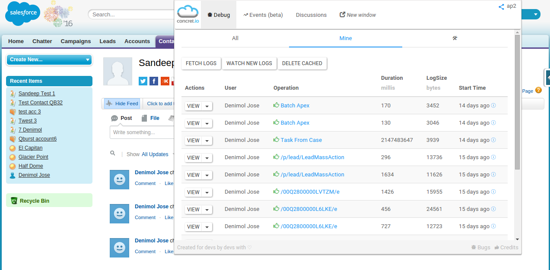Open the Leads tab
The height and width of the screenshot is (270, 550).
[x=108, y=41]
